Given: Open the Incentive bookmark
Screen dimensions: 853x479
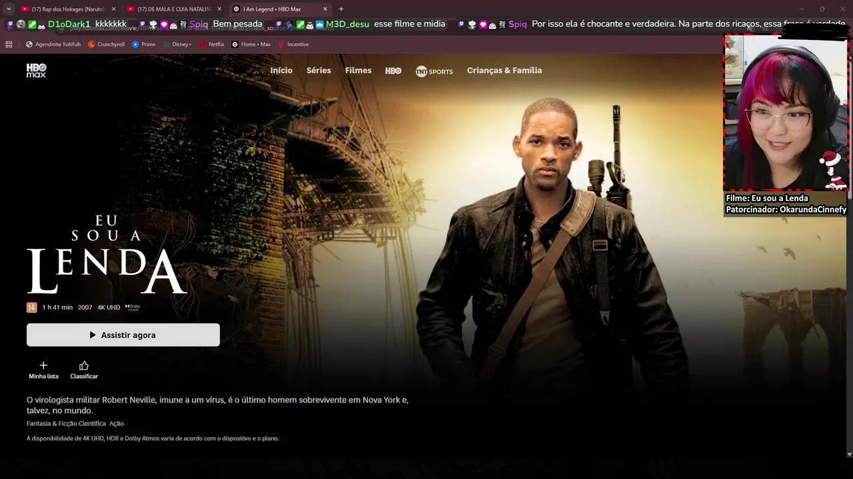Looking at the screenshot, I should [293, 45].
